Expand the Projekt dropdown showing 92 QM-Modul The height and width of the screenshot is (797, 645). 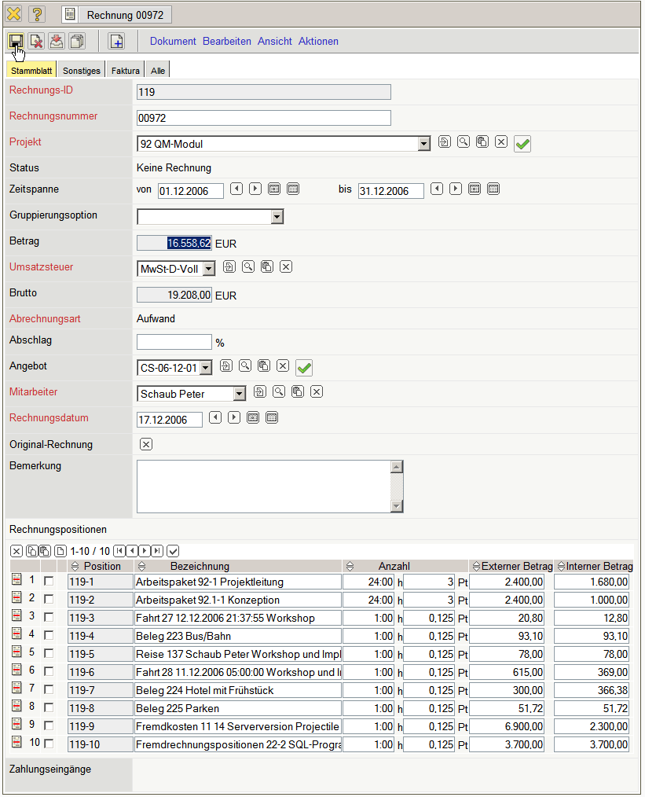424,144
